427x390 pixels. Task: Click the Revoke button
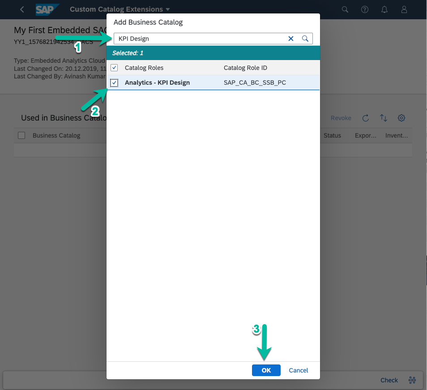[341, 118]
